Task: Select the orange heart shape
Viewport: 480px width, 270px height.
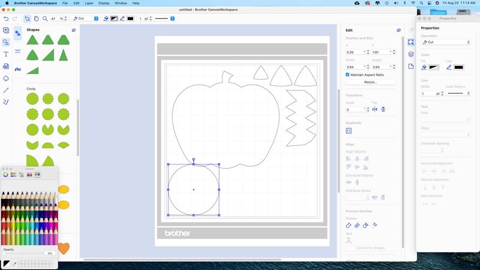Action: (x=64, y=248)
